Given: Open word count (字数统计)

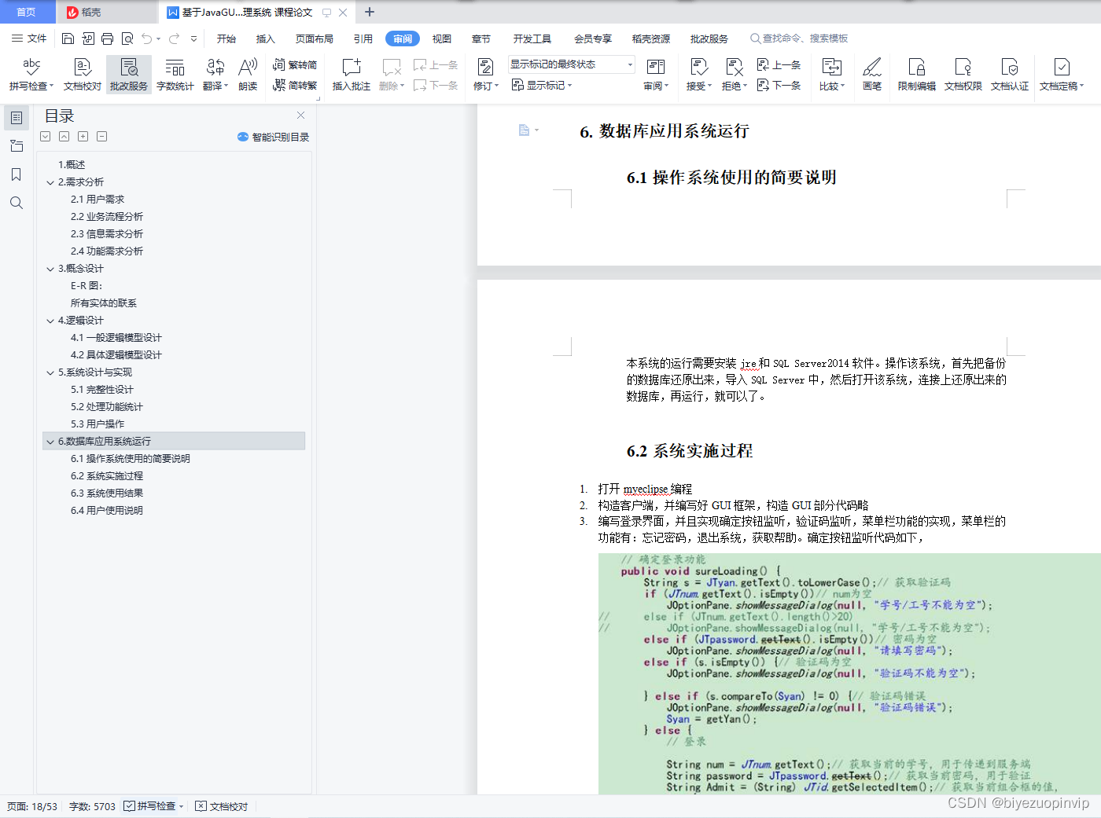Looking at the screenshot, I should coord(175,75).
